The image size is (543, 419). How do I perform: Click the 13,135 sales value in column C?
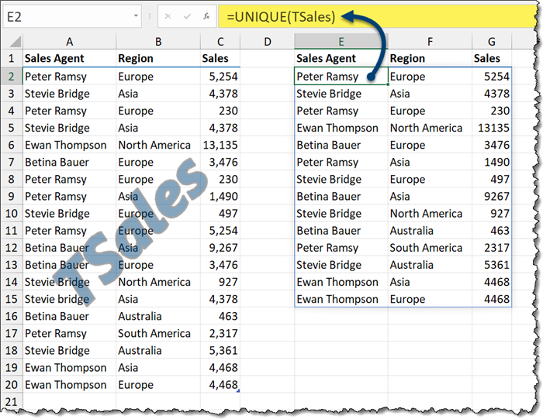(x=220, y=145)
